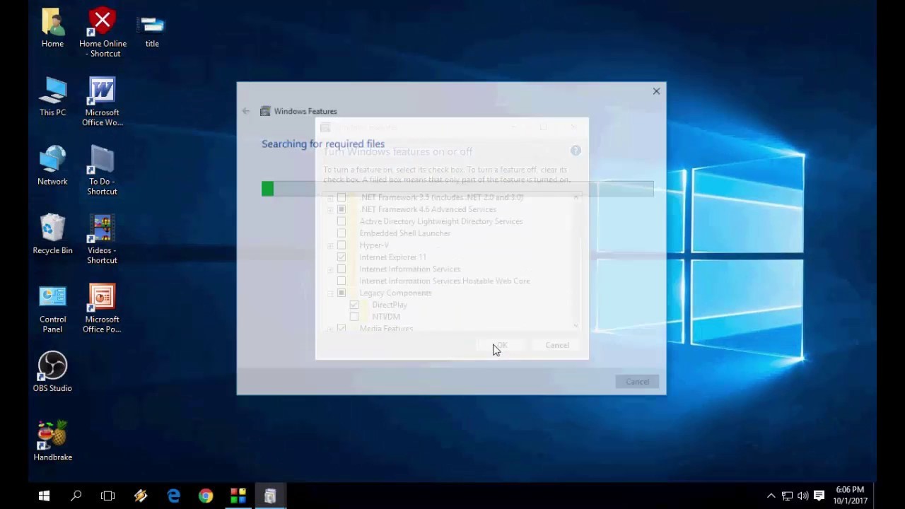Cancel the Searching for required files dialog
The width and height of the screenshot is (905, 509).
(x=636, y=382)
